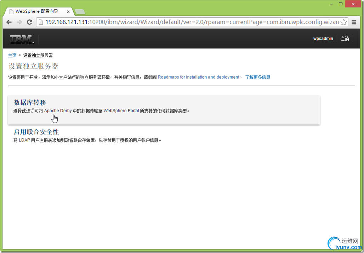This screenshot has height=253, width=364.
Task: Select the WebSphere 配置向导 tab
Action: coord(39,11)
